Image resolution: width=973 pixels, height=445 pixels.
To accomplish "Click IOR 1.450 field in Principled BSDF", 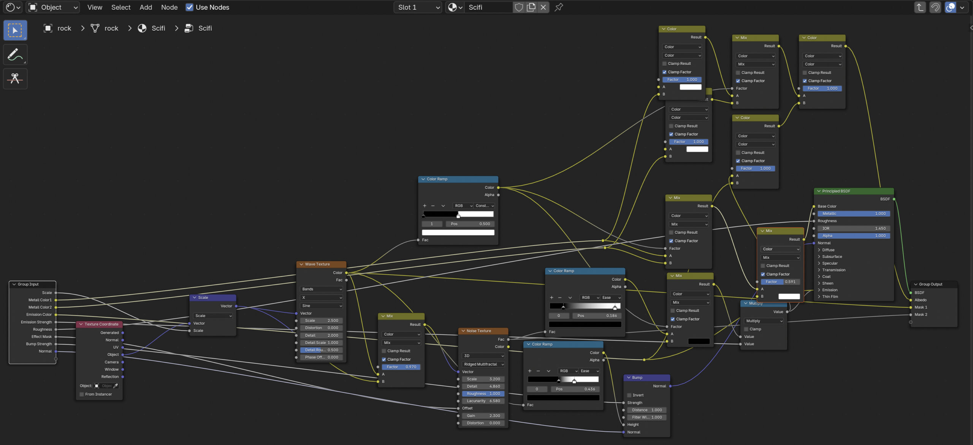I will pos(854,228).
